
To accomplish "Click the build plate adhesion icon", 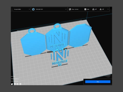I will click(x=101, y=9).
